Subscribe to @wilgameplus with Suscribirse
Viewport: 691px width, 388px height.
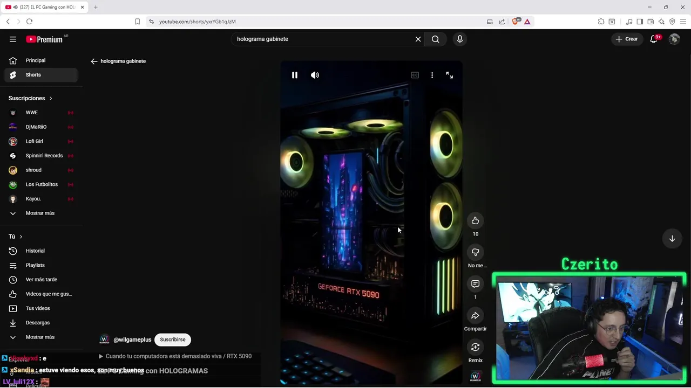173,339
